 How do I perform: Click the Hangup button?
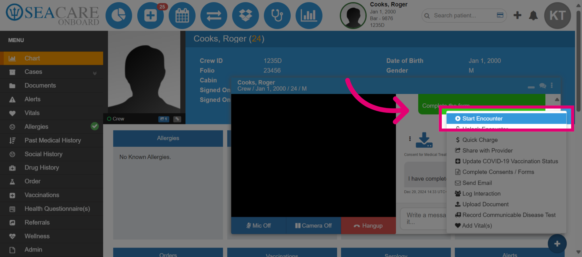pyautogui.click(x=368, y=225)
